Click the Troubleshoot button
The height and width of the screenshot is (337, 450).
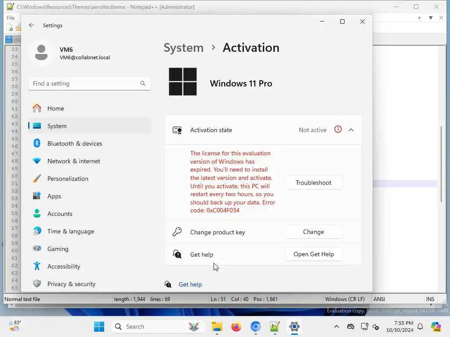(313, 183)
